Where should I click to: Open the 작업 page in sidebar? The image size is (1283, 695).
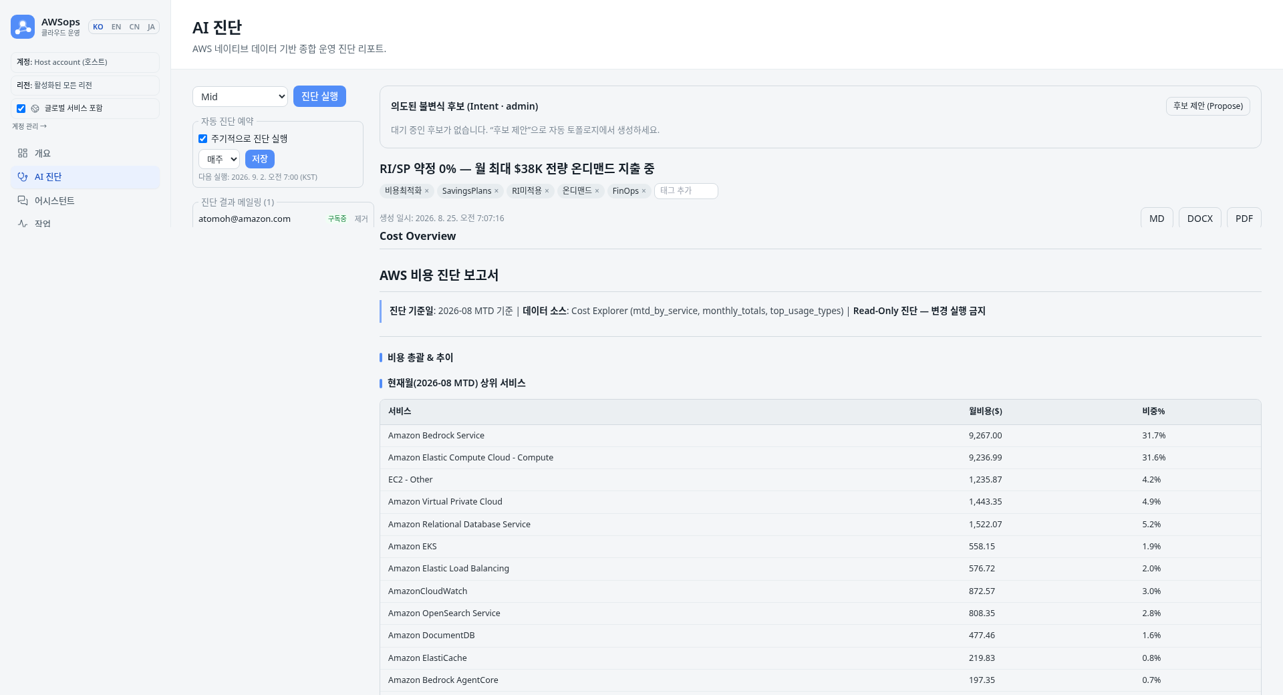(x=85, y=223)
